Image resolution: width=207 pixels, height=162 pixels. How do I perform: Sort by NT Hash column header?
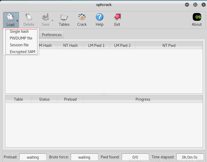pos(70,46)
